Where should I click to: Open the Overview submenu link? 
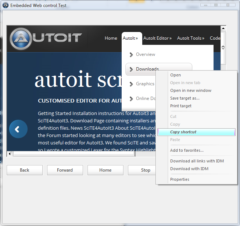[x=146, y=54]
